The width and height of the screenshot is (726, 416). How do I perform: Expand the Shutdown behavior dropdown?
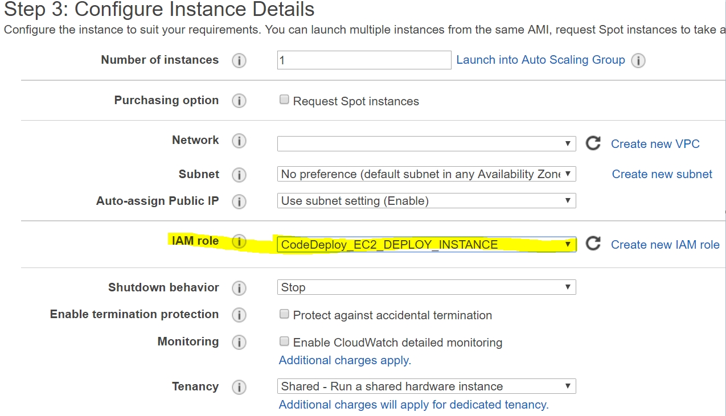click(426, 287)
